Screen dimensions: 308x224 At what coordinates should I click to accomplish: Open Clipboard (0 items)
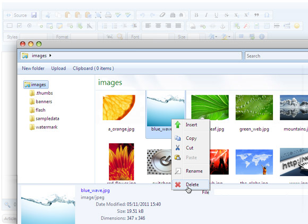tap(93, 68)
